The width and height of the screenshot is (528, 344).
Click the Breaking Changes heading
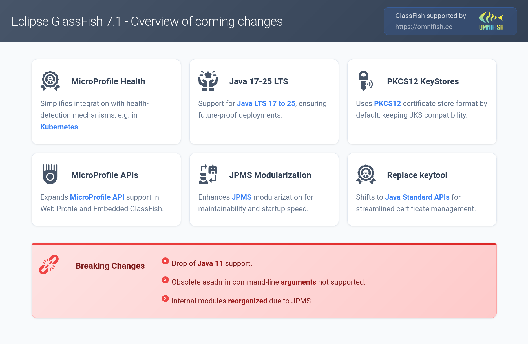pos(110,266)
